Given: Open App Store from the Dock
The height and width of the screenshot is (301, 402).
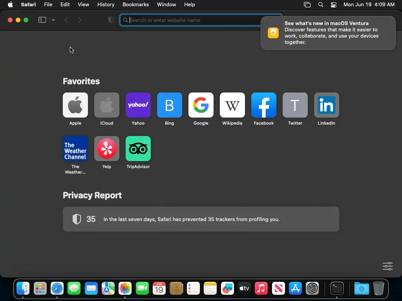Looking at the screenshot, I should [295, 288].
